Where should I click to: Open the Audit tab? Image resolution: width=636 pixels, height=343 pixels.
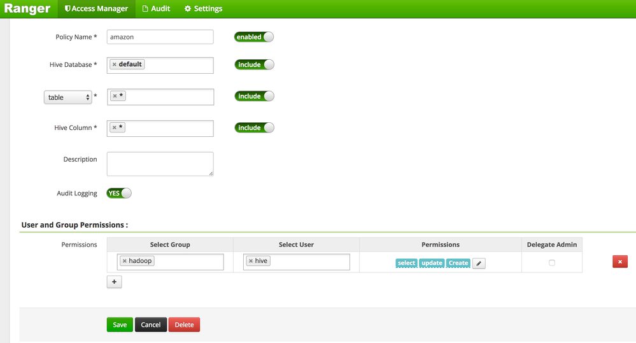pos(156,8)
